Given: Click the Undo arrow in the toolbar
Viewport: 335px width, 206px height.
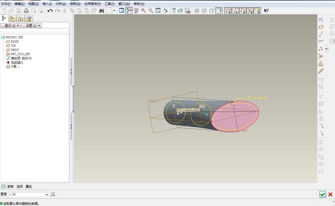Looking at the screenshot, I should point(50,11).
